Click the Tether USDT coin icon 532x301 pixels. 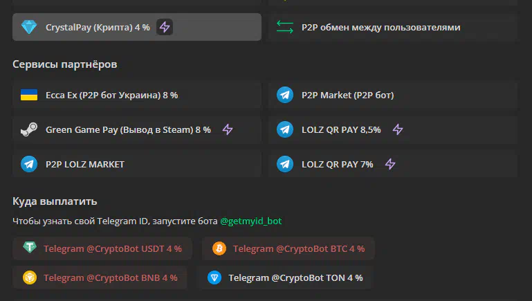pyautogui.click(x=30, y=247)
